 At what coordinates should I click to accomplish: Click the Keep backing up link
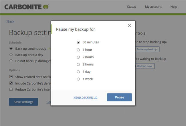point(85,97)
